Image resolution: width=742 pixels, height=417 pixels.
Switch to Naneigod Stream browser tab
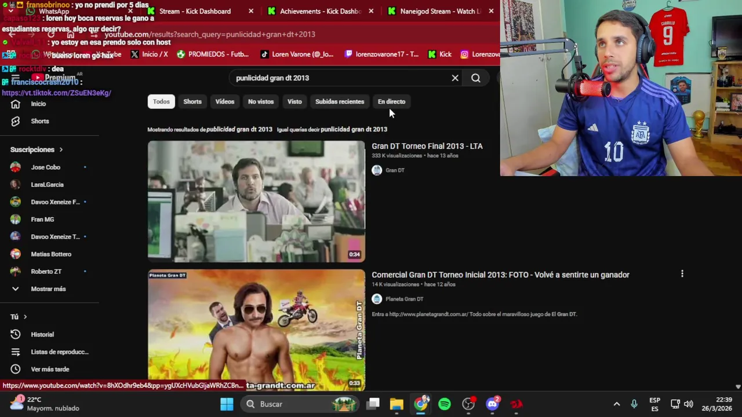441,11
